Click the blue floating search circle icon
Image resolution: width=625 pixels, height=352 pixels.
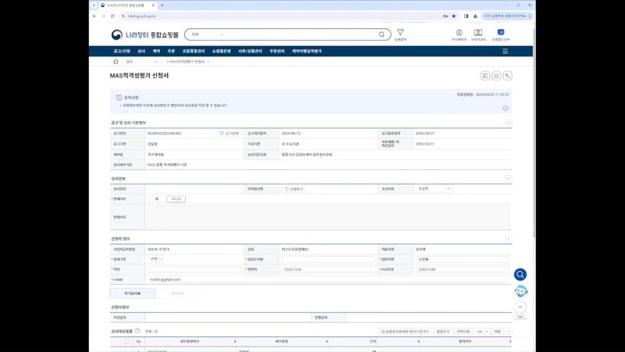520,275
